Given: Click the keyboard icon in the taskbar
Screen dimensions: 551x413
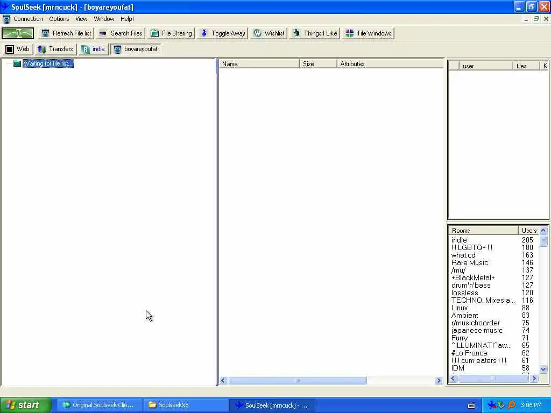Looking at the screenshot, I should click(x=471, y=405).
